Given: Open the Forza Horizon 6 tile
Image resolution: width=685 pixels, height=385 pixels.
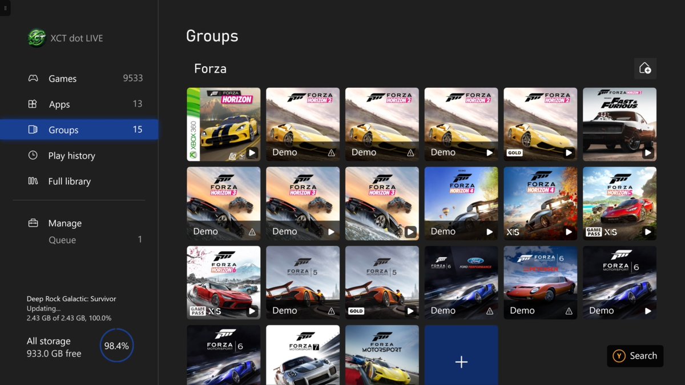Looking at the screenshot, I should click(224, 283).
